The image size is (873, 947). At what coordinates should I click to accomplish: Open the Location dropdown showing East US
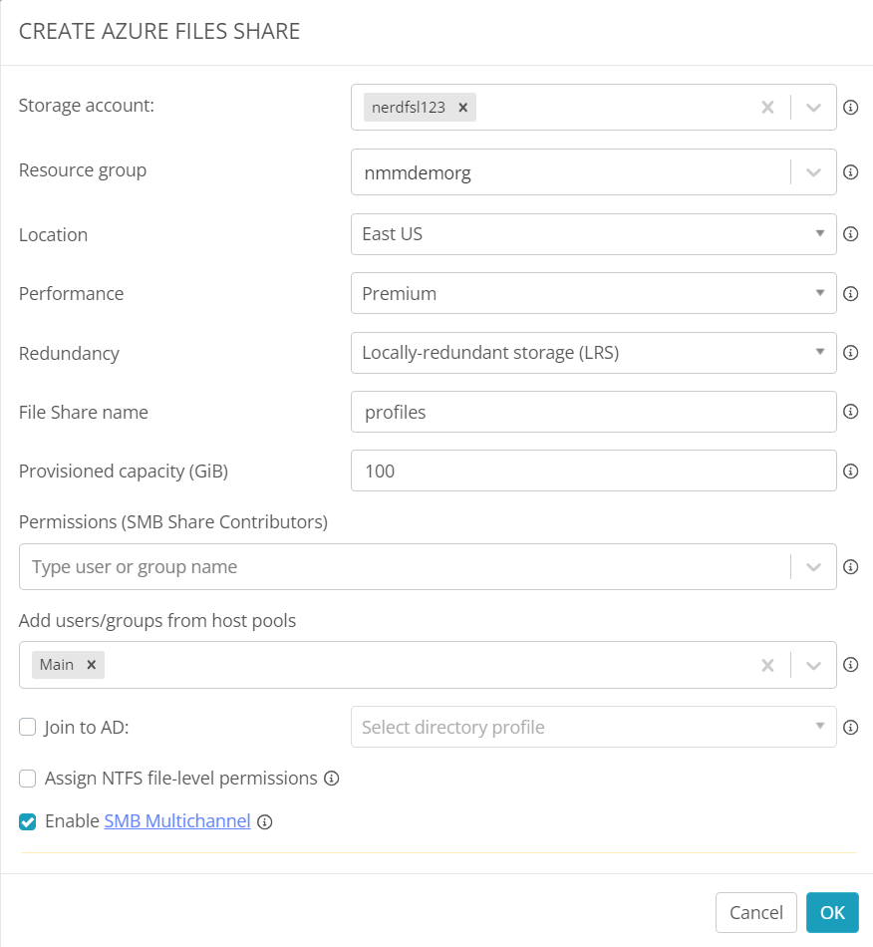click(x=594, y=233)
